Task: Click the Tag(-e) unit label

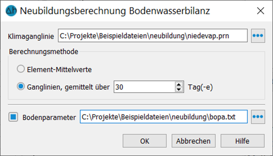Action: click(200, 87)
